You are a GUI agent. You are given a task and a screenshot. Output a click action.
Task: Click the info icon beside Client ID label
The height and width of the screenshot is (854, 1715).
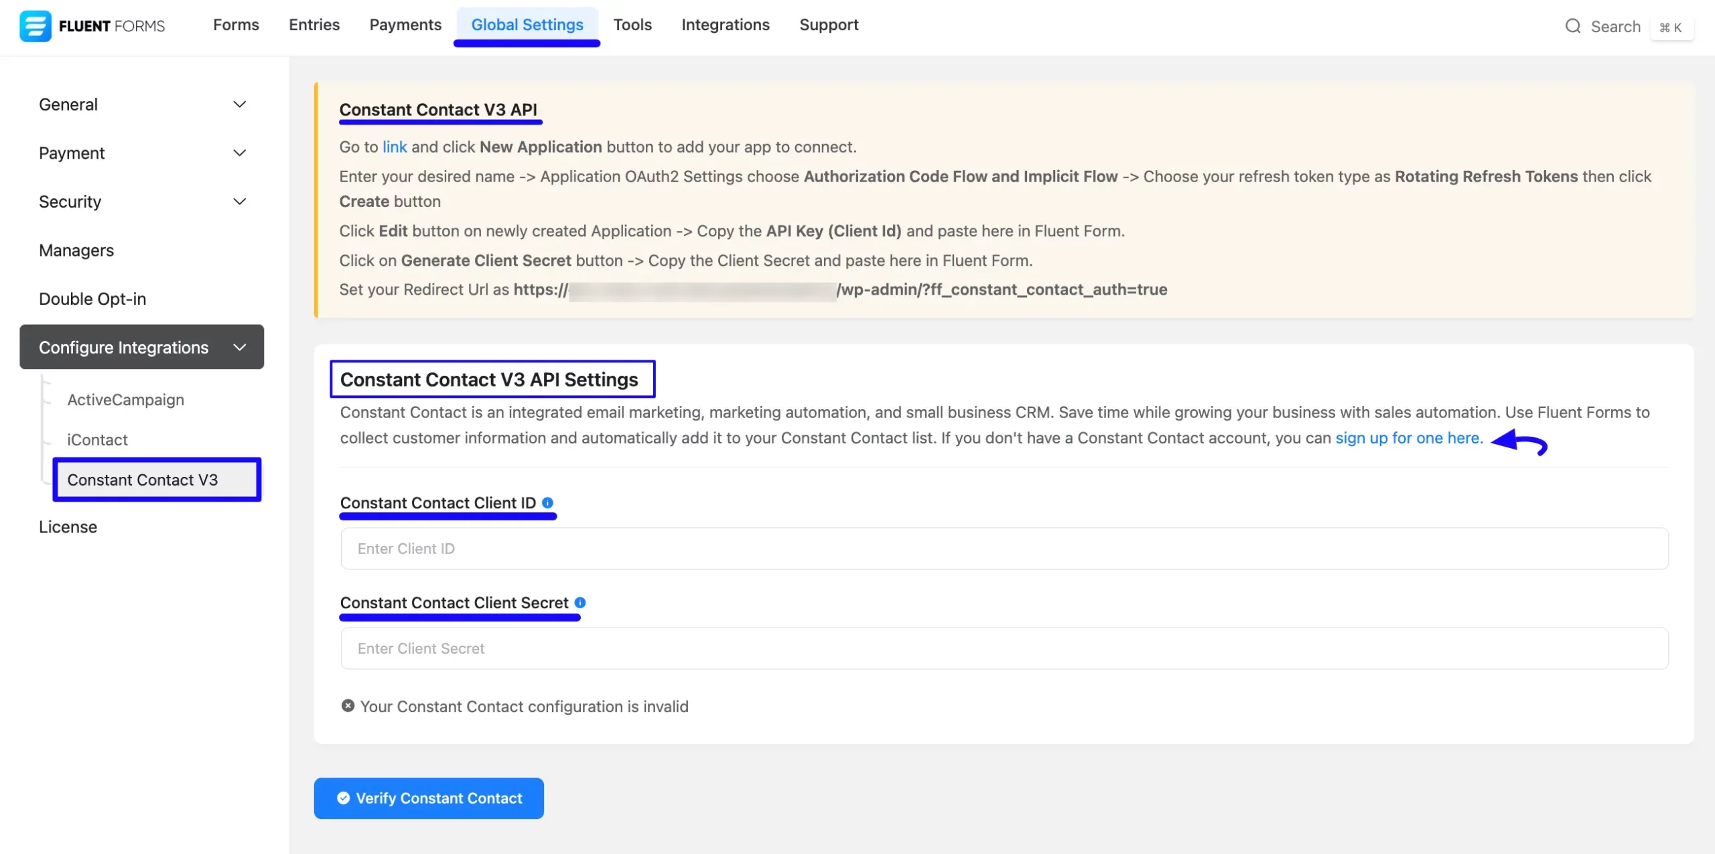tap(547, 502)
